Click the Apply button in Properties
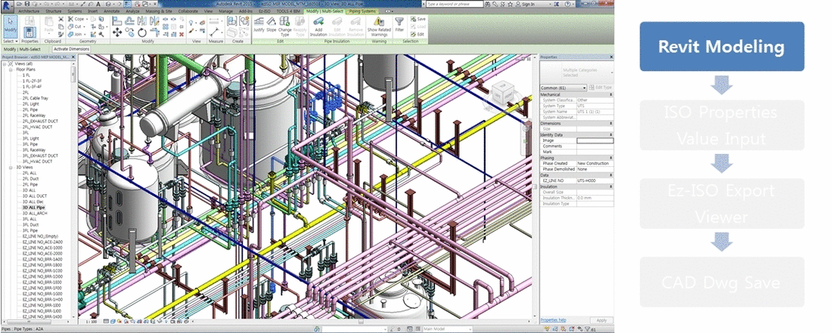This screenshot has width=832, height=333. [601, 320]
